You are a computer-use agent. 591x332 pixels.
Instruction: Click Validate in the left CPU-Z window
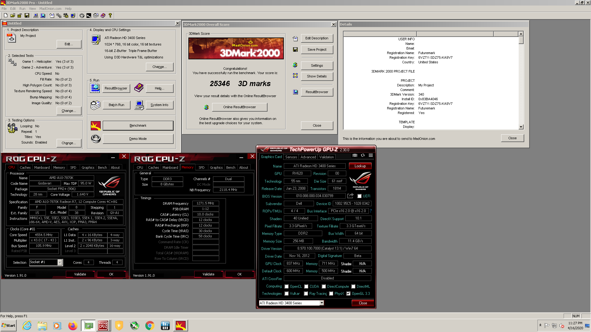(x=80, y=274)
